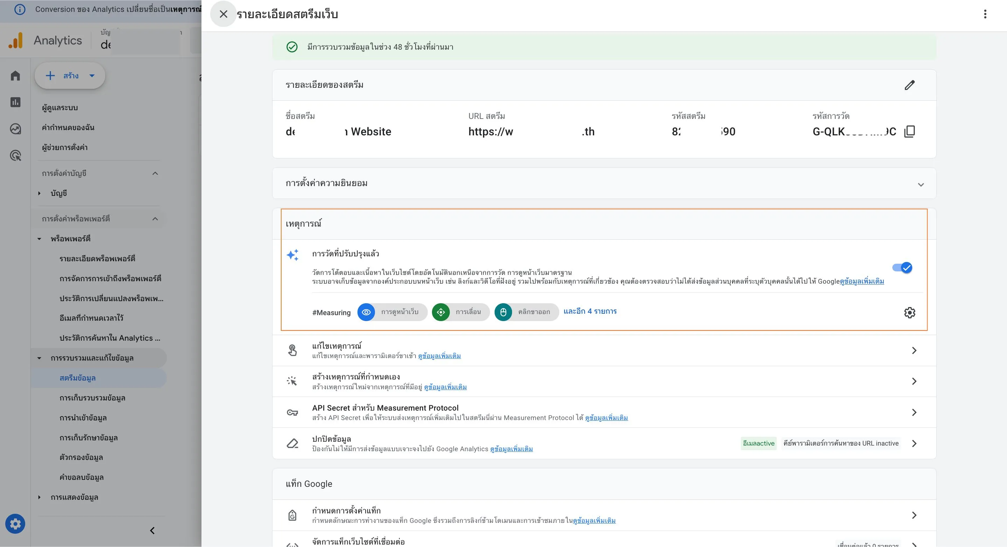Open แก้ไขเหตุการณ์ (modify events) row

point(604,350)
